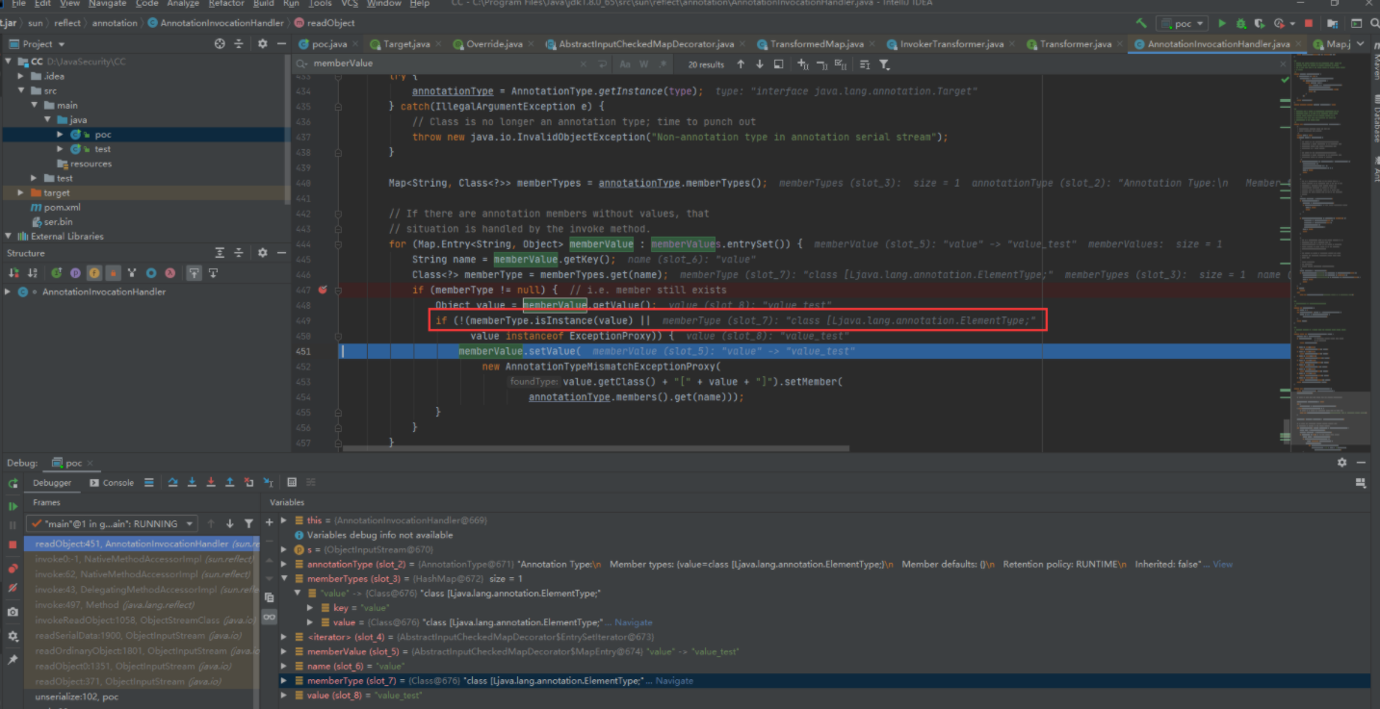This screenshot has height=709, width=1380.
Task: Toggle Show Non-Public in the Structure toolbar
Action: pyautogui.click(x=113, y=273)
